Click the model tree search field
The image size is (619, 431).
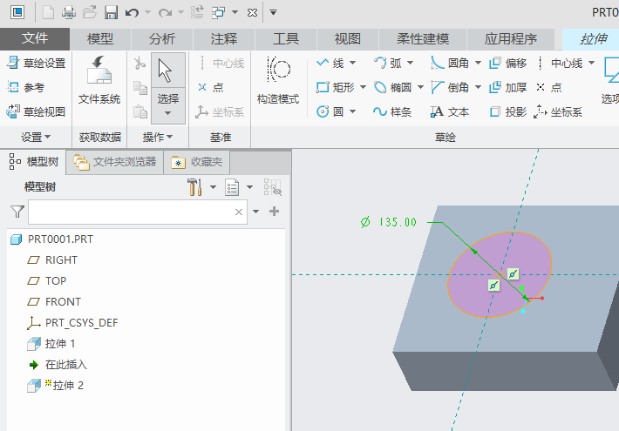click(x=131, y=212)
